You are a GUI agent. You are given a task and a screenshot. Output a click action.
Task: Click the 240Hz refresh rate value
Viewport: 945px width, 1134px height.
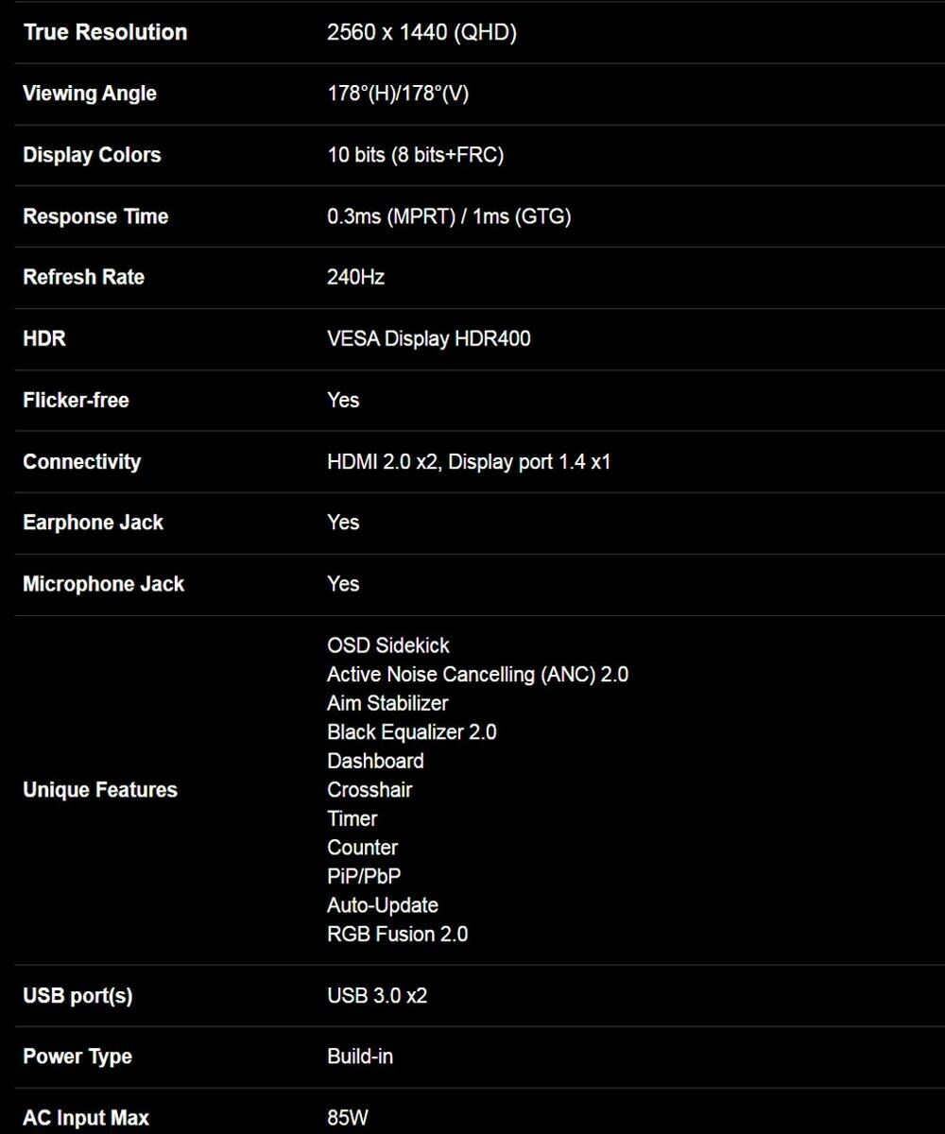point(355,277)
